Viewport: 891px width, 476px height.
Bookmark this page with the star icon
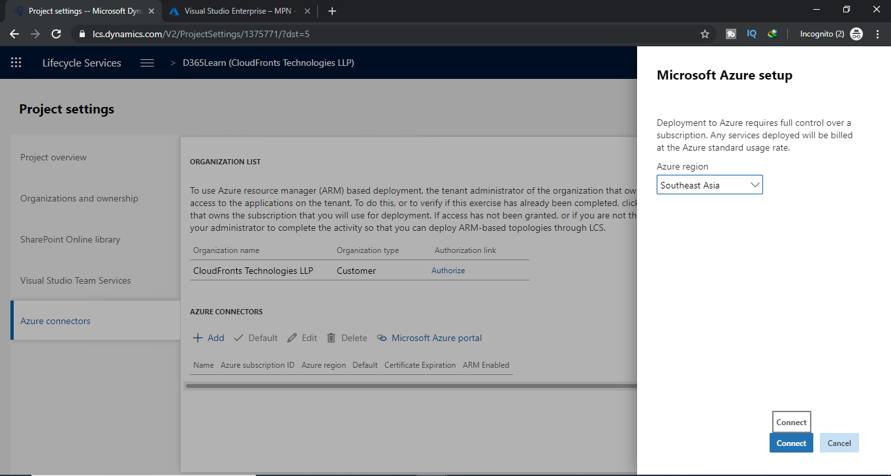coord(705,34)
